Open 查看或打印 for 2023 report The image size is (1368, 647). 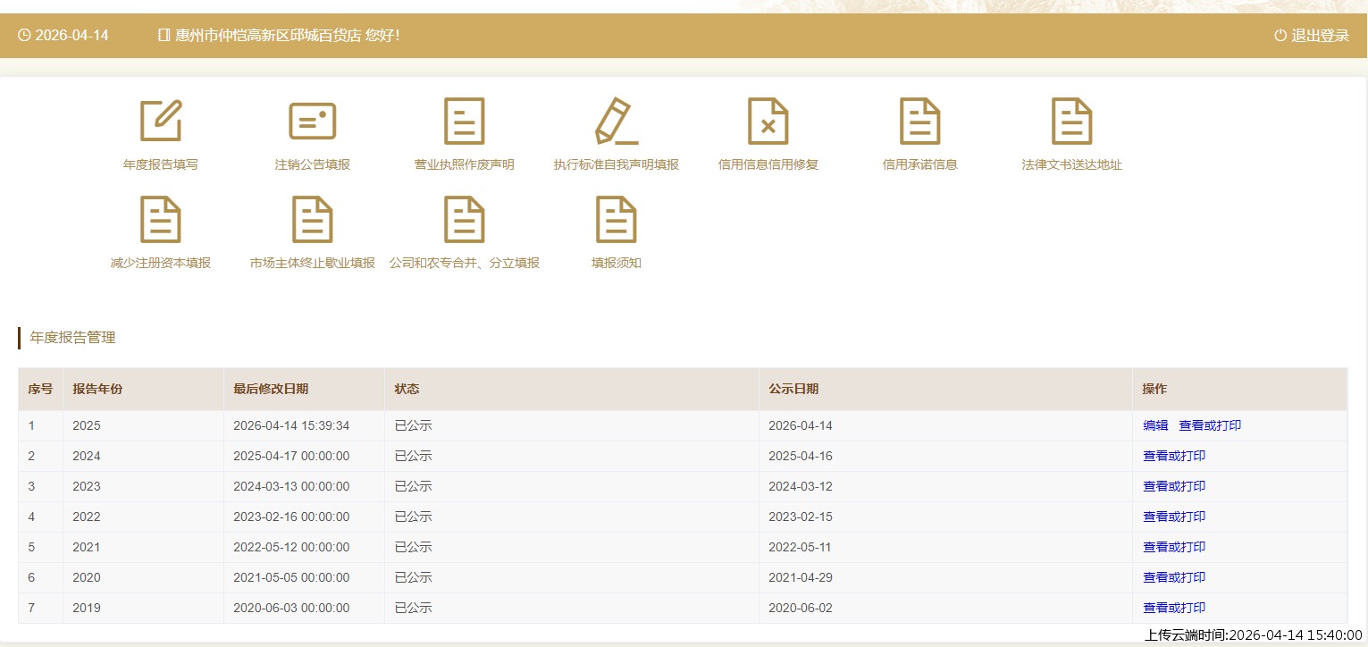pos(1174,486)
